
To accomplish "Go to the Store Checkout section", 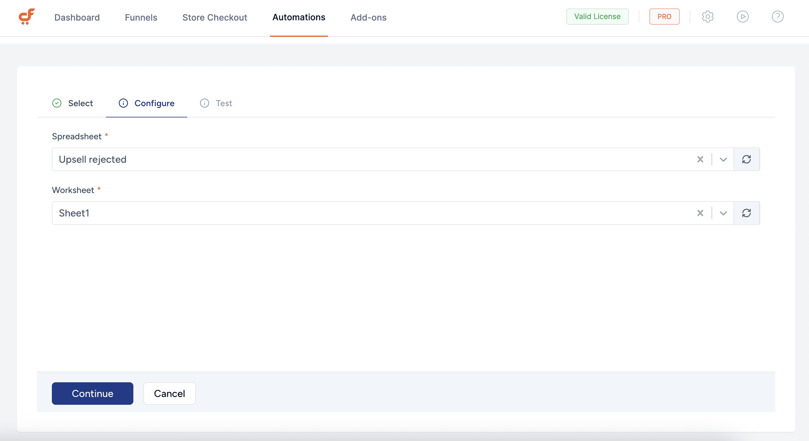I will 215,17.
